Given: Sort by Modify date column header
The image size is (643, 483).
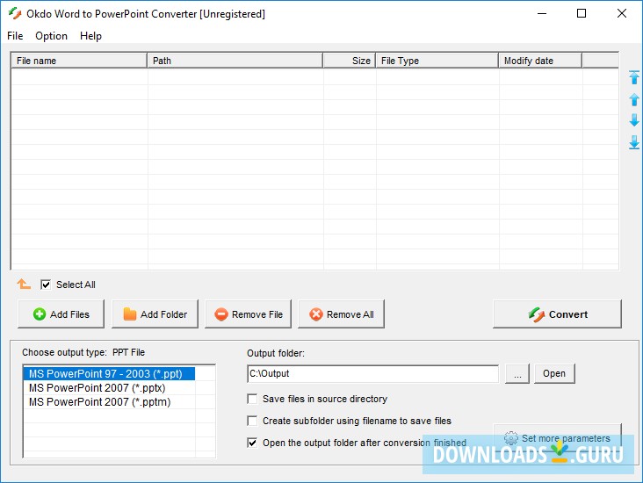Looking at the screenshot, I should pyautogui.click(x=540, y=61).
